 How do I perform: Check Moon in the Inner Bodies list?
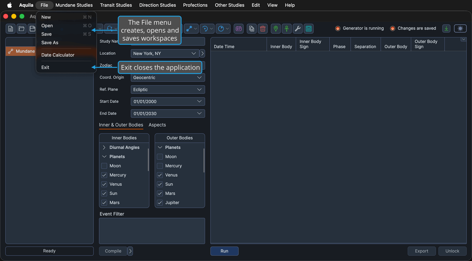point(104,166)
